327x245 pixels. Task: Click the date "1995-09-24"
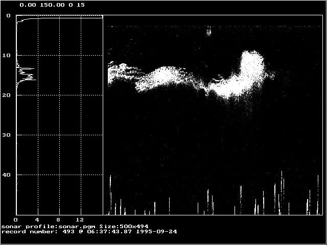(157, 232)
